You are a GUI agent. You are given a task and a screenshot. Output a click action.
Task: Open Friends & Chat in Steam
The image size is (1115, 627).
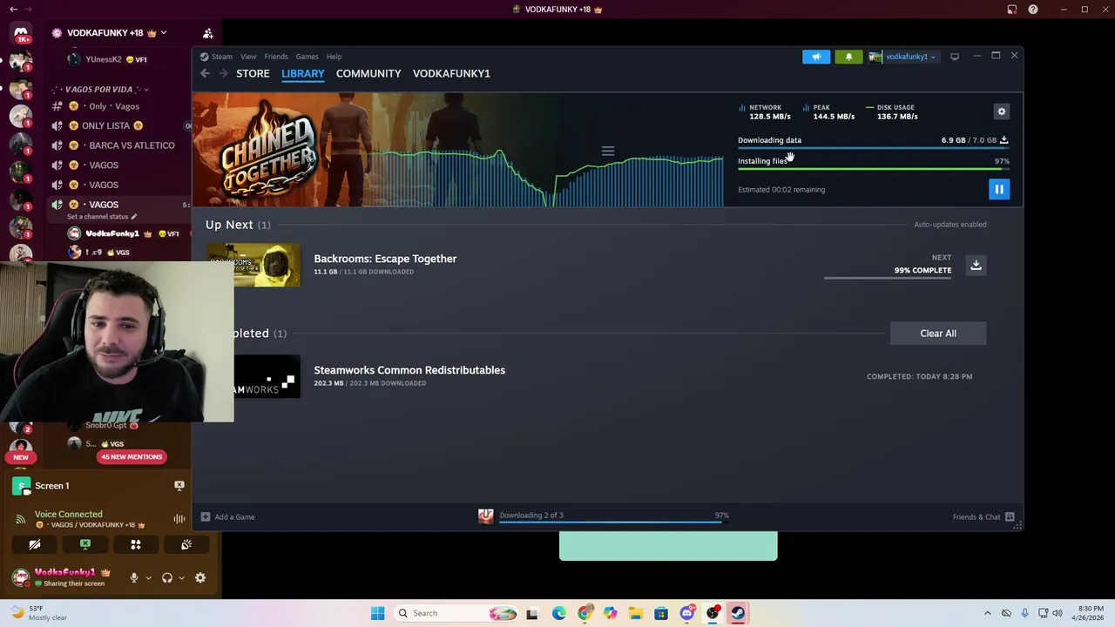point(983,517)
